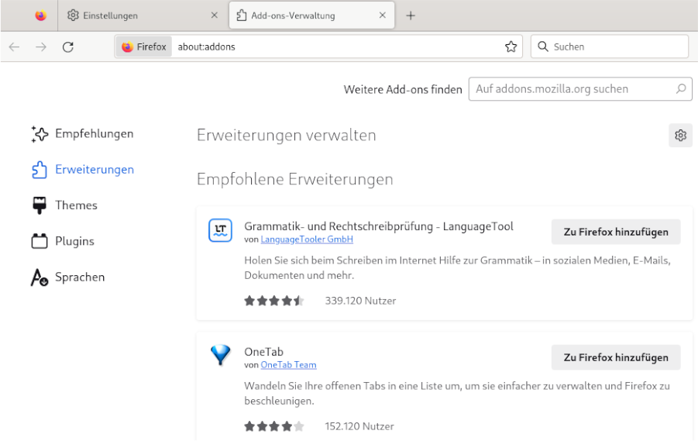
Task: Open a new tab with plus button
Action: click(411, 16)
